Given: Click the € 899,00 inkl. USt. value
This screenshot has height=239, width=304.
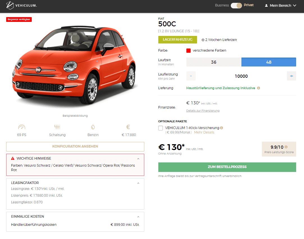Looking at the screenshot, I should pyautogui.click(x=125, y=225).
